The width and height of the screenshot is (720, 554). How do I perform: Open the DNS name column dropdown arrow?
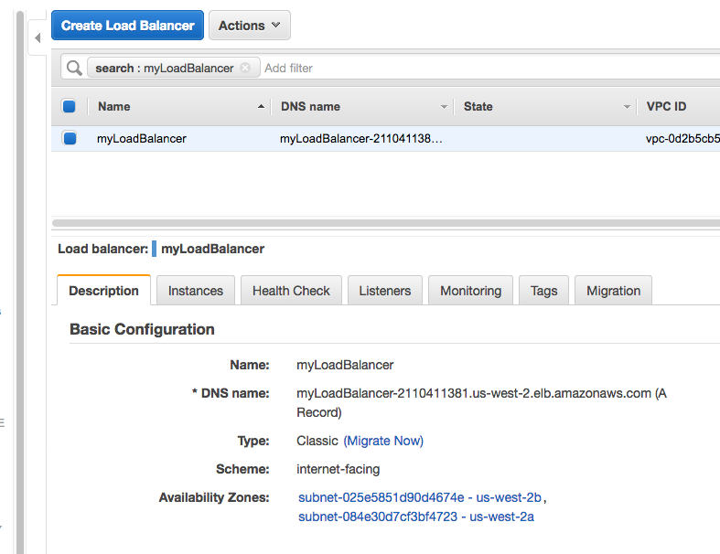point(444,106)
